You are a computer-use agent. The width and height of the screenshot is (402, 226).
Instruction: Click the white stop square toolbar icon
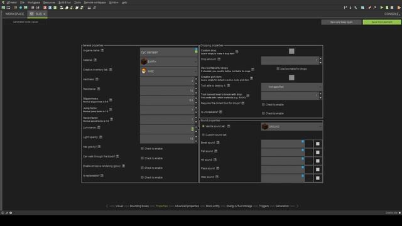[392, 8]
